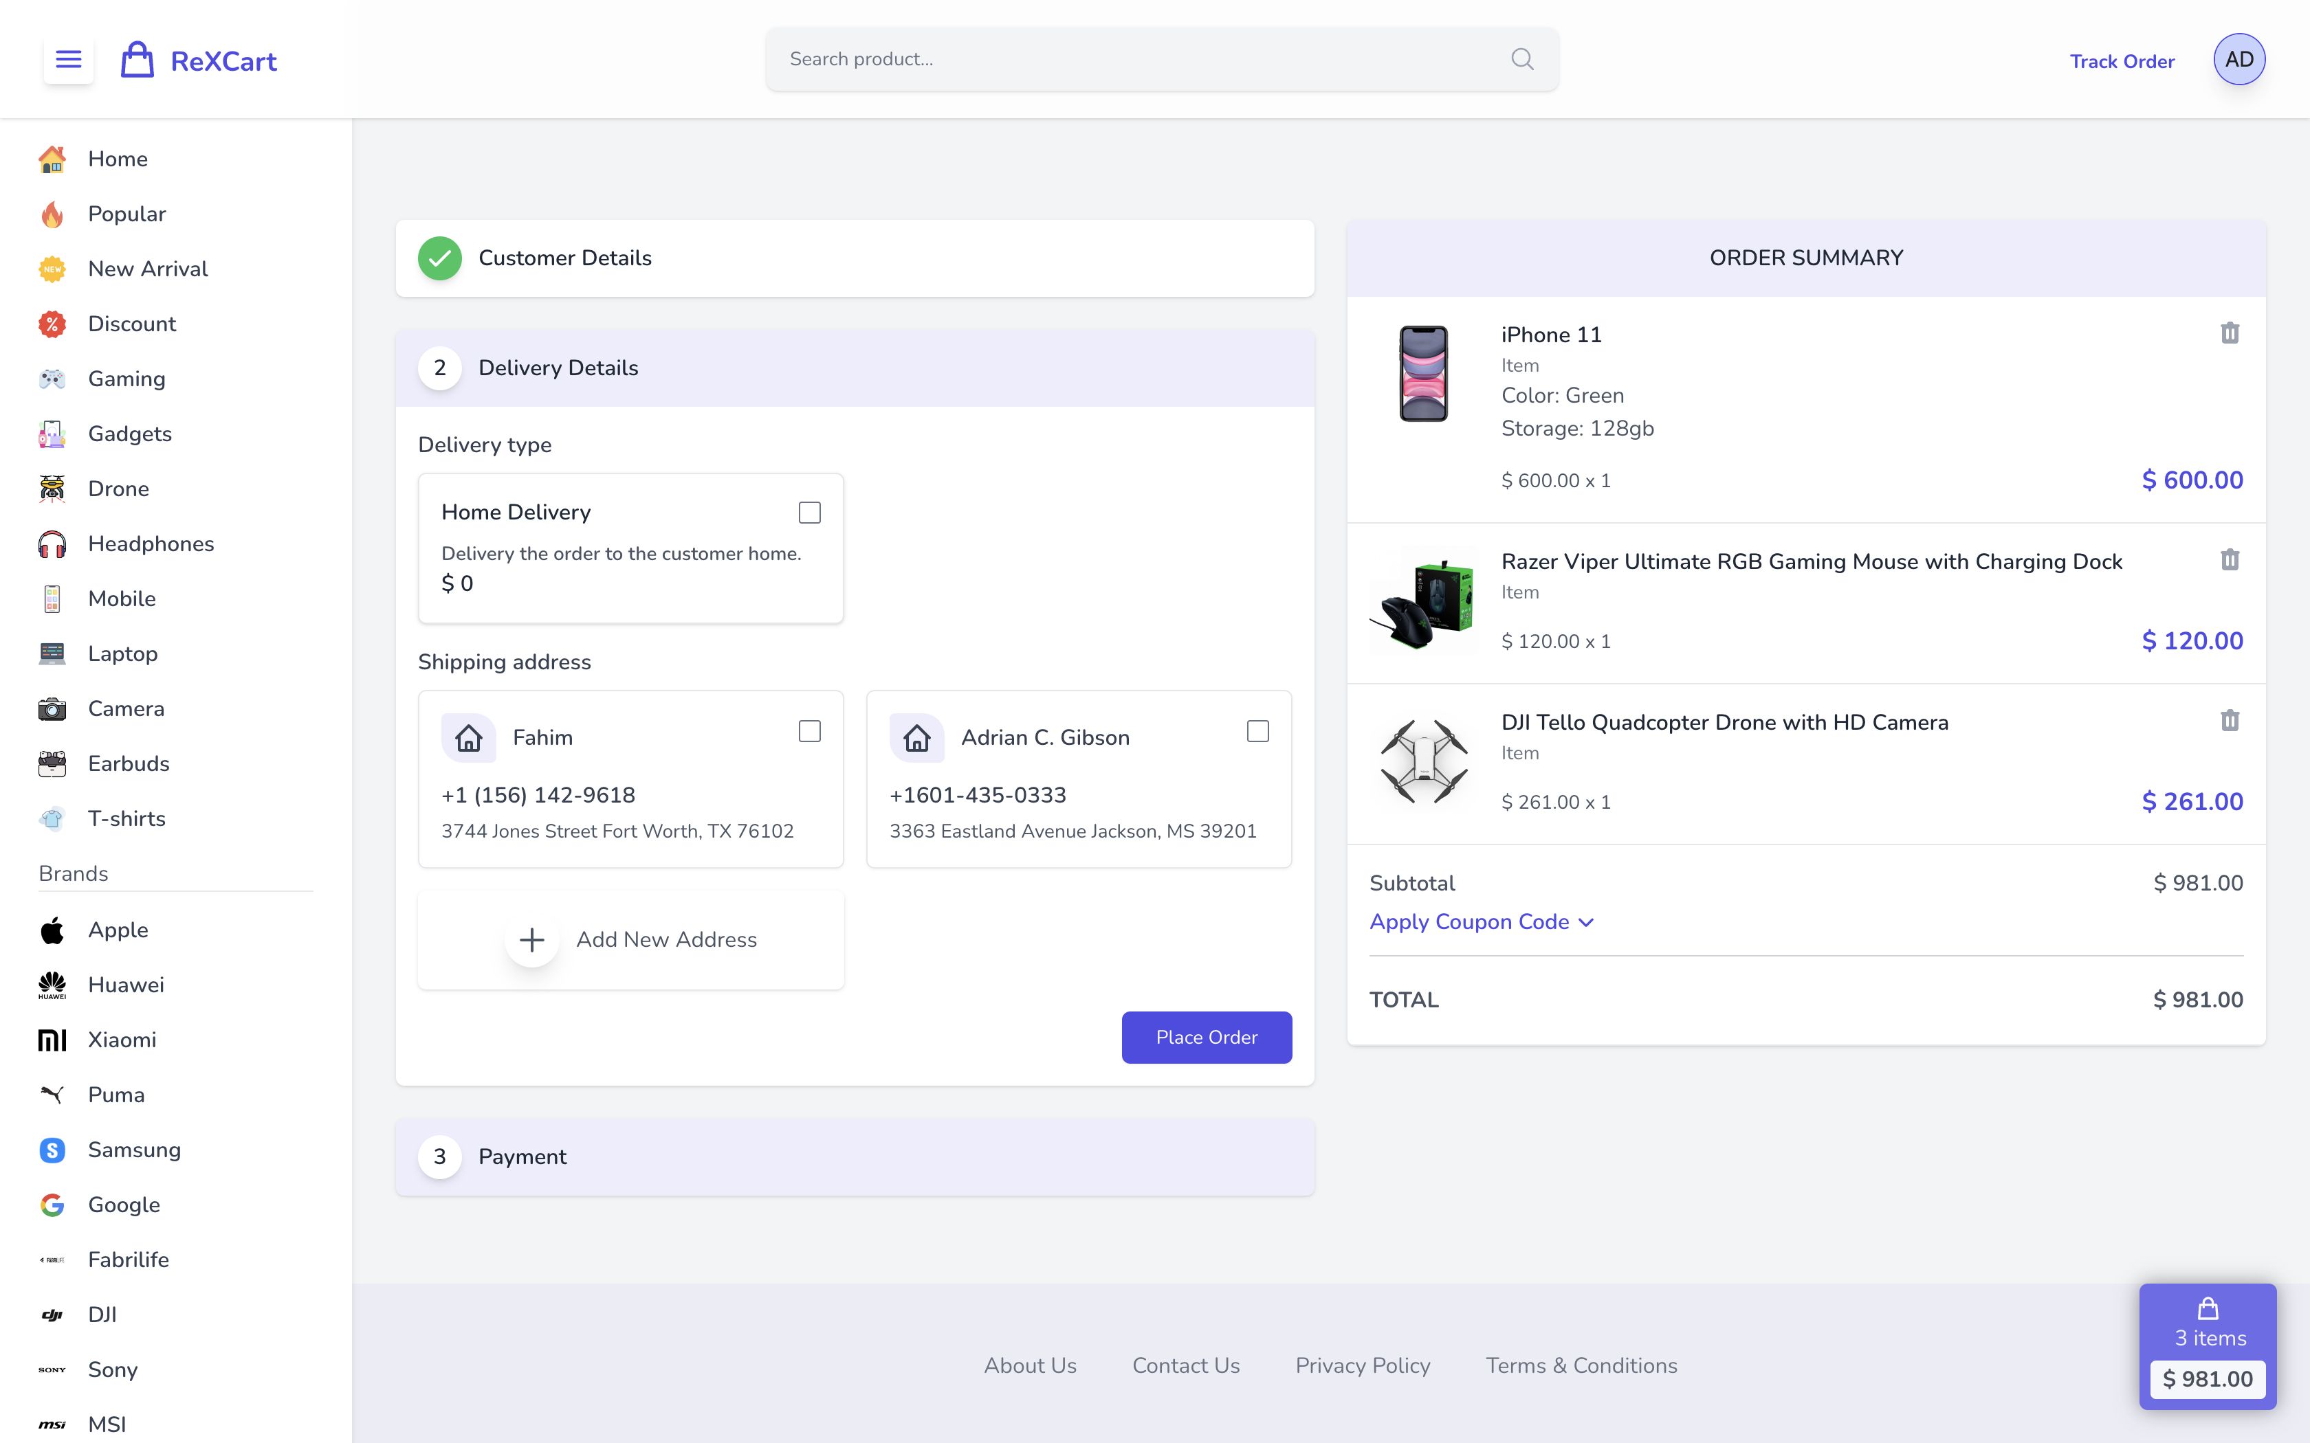This screenshot has width=2310, height=1443.
Task: Click Add New Address button
Action: [631, 940]
